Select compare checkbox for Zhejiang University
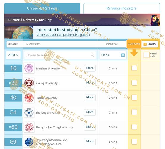The height and width of the screenshot is (149, 165). 134,112
